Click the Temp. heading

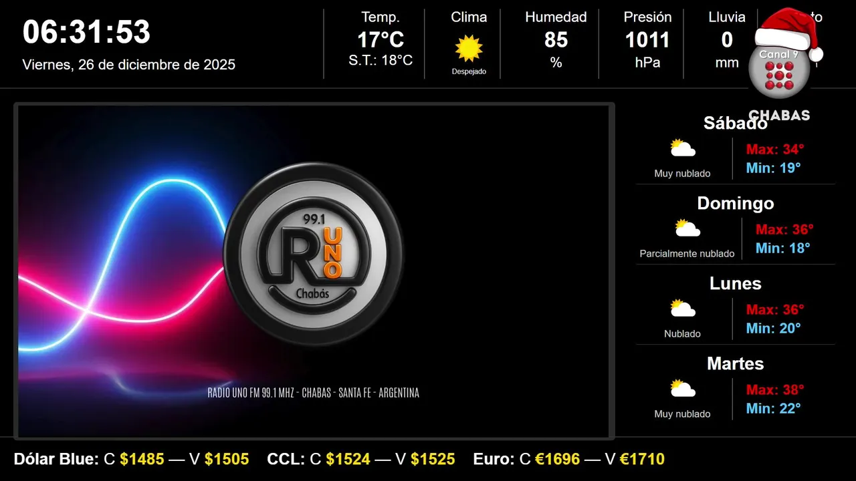pyautogui.click(x=381, y=17)
